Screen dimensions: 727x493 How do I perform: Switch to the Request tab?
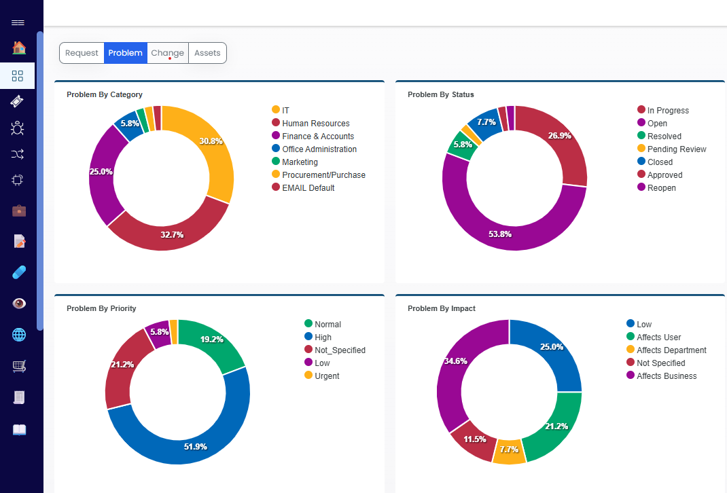[x=82, y=53]
